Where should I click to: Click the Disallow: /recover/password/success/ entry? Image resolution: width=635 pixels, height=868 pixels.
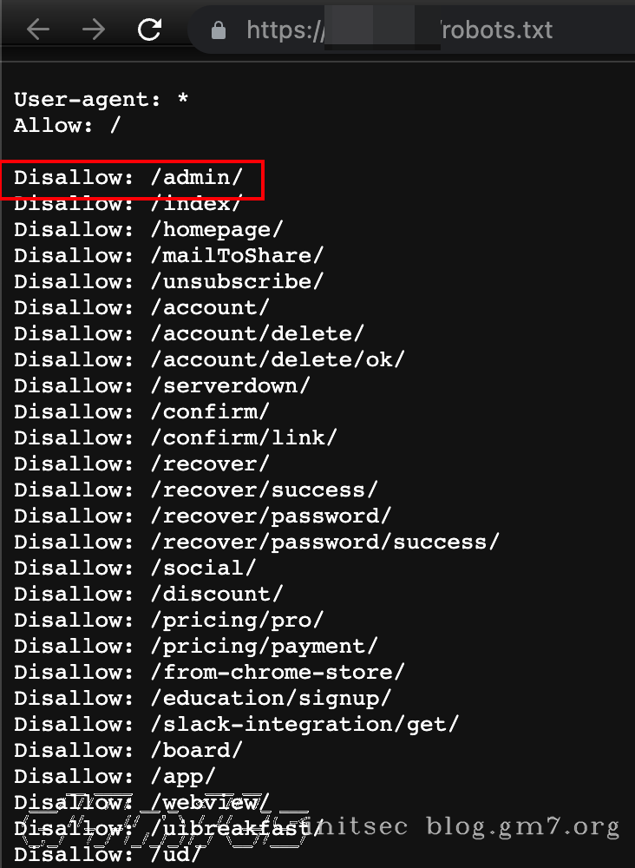click(x=257, y=542)
